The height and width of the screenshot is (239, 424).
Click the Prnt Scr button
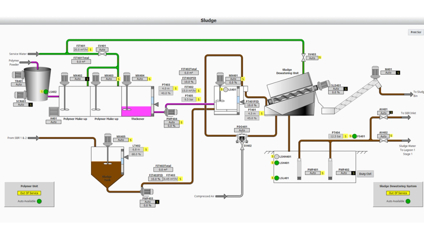pyautogui.click(x=416, y=32)
